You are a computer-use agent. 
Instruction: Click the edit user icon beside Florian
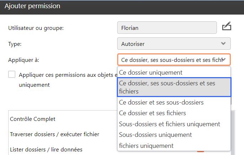[x=227, y=27]
